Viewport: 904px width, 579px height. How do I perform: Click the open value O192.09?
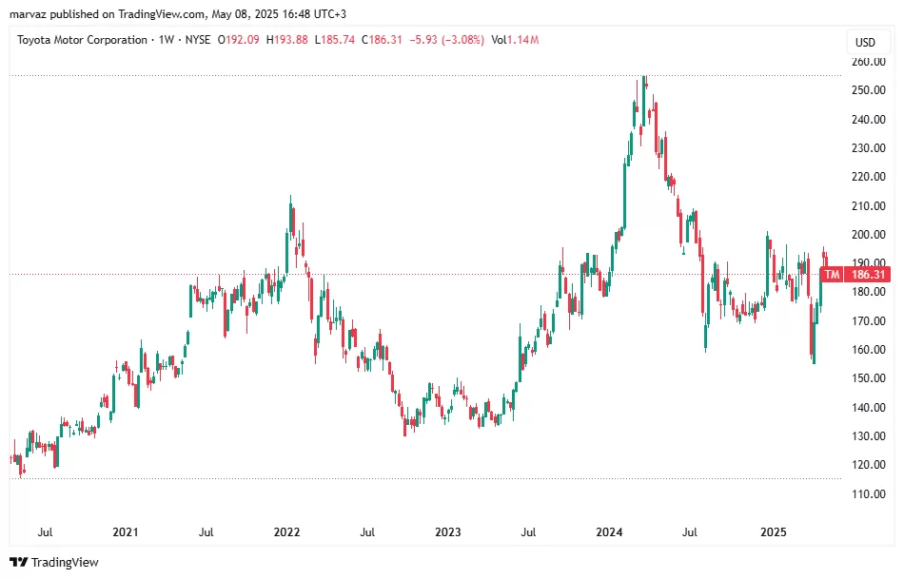coord(238,40)
